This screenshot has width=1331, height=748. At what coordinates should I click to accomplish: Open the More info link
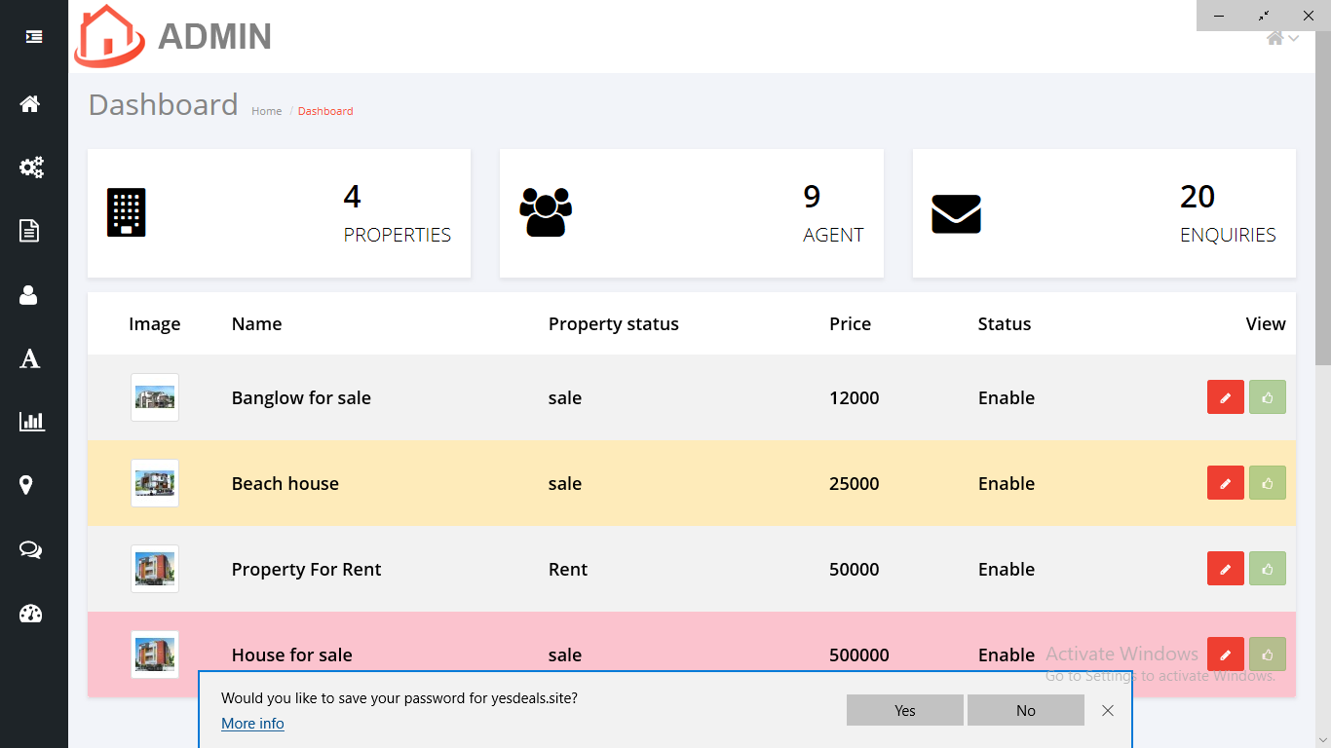pyautogui.click(x=252, y=724)
